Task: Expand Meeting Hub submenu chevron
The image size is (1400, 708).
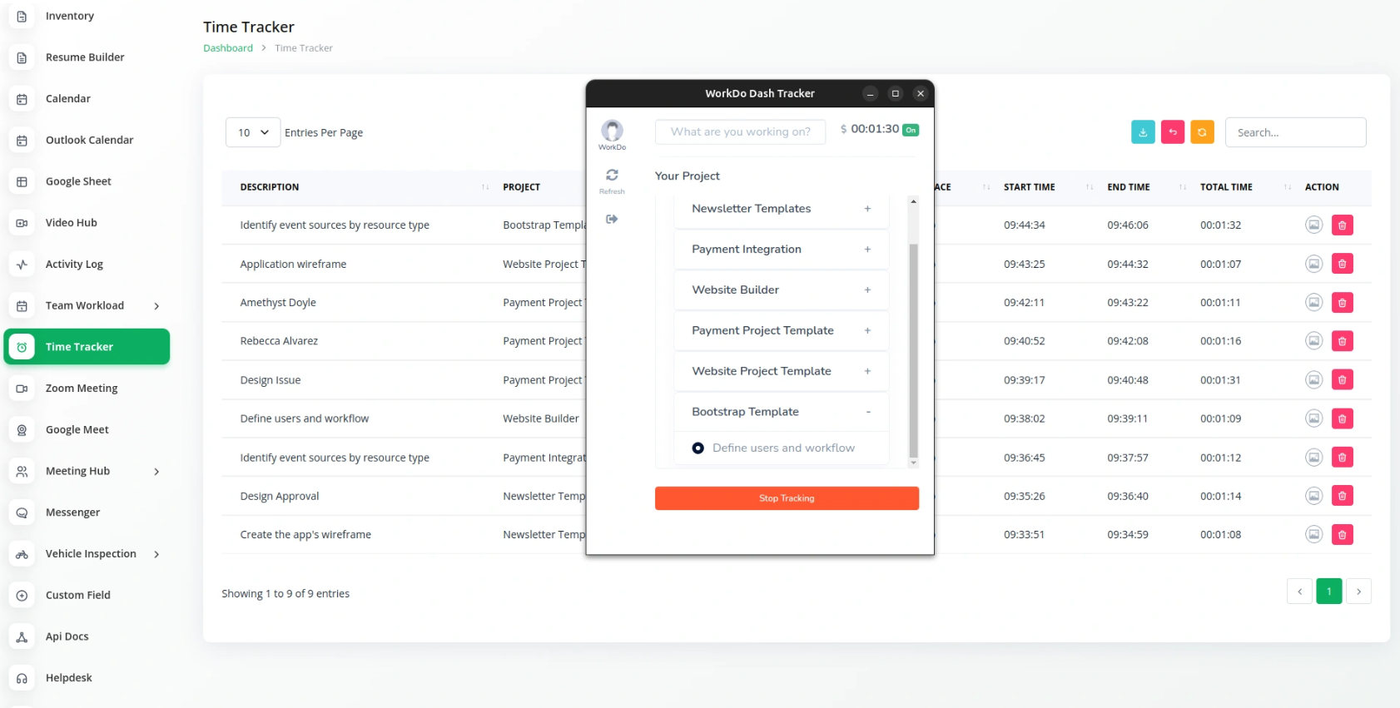Action: pyautogui.click(x=156, y=472)
